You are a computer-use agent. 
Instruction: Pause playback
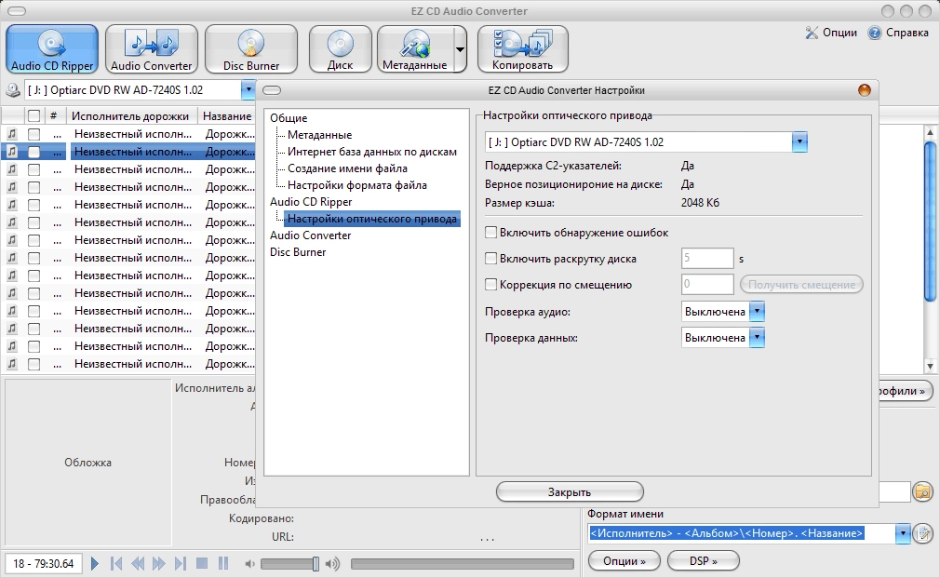[x=223, y=564]
